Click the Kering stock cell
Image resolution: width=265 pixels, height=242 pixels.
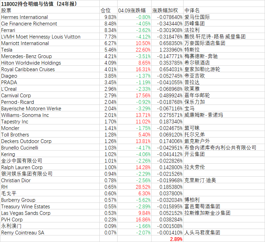coord(50,154)
